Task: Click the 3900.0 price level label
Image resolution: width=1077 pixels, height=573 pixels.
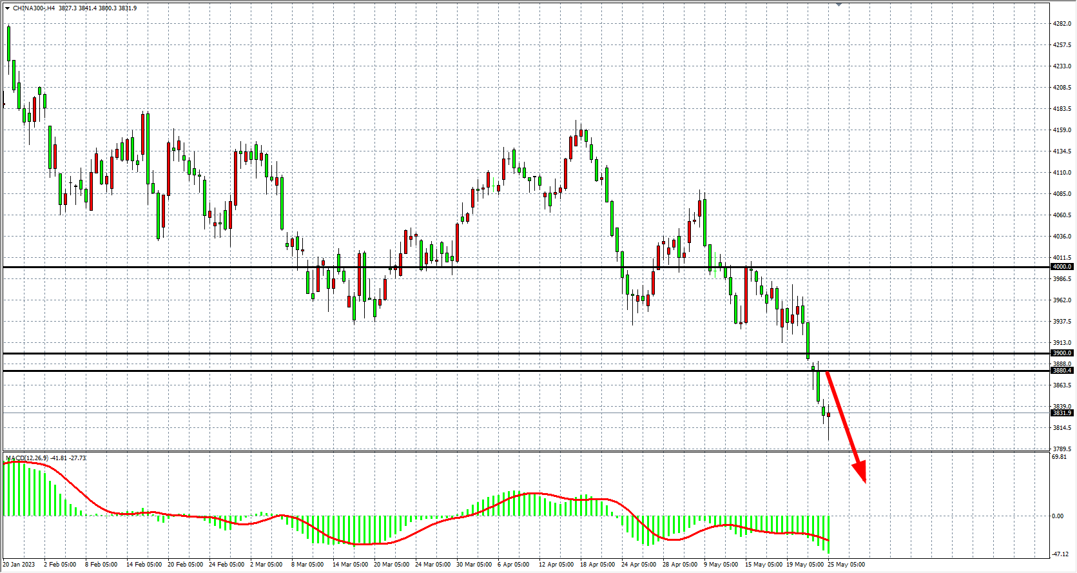Action: click(1062, 353)
